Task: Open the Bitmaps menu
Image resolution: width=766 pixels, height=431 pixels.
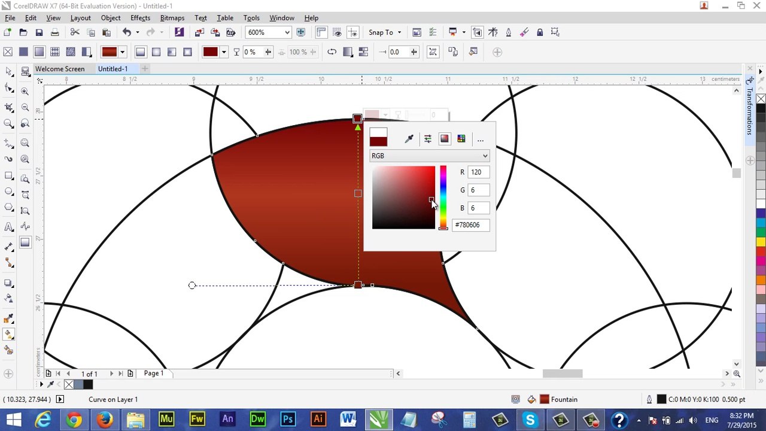Action: pyautogui.click(x=172, y=18)
